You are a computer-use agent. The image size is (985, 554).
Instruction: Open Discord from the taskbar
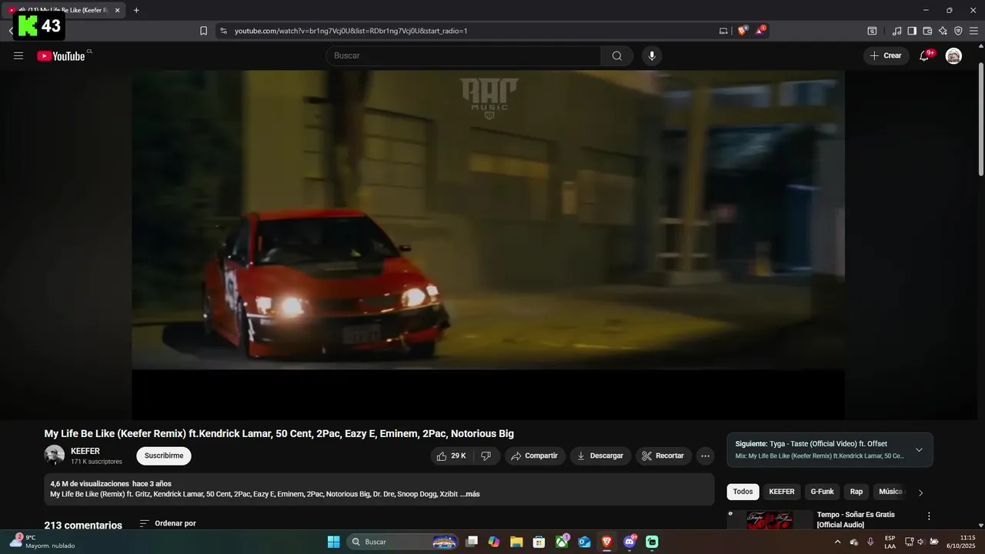629,542
